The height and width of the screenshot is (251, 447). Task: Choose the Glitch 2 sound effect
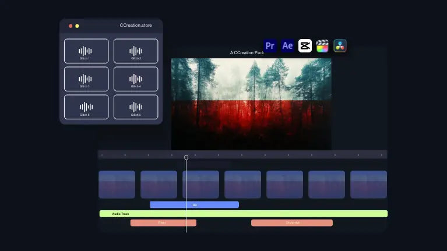point(136,51)
